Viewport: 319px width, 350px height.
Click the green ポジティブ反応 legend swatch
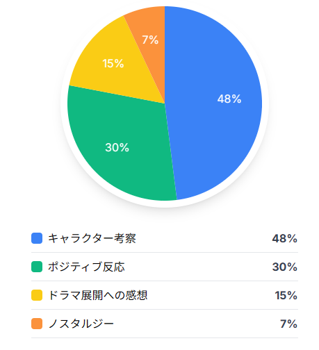coord(37,267)
